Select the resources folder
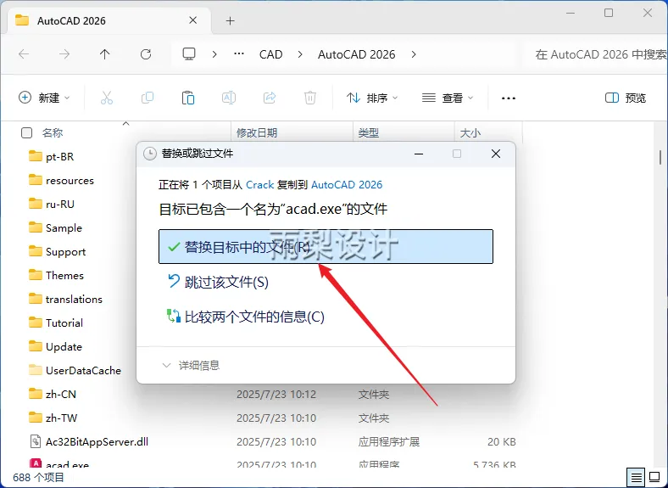 pos(61,181)
